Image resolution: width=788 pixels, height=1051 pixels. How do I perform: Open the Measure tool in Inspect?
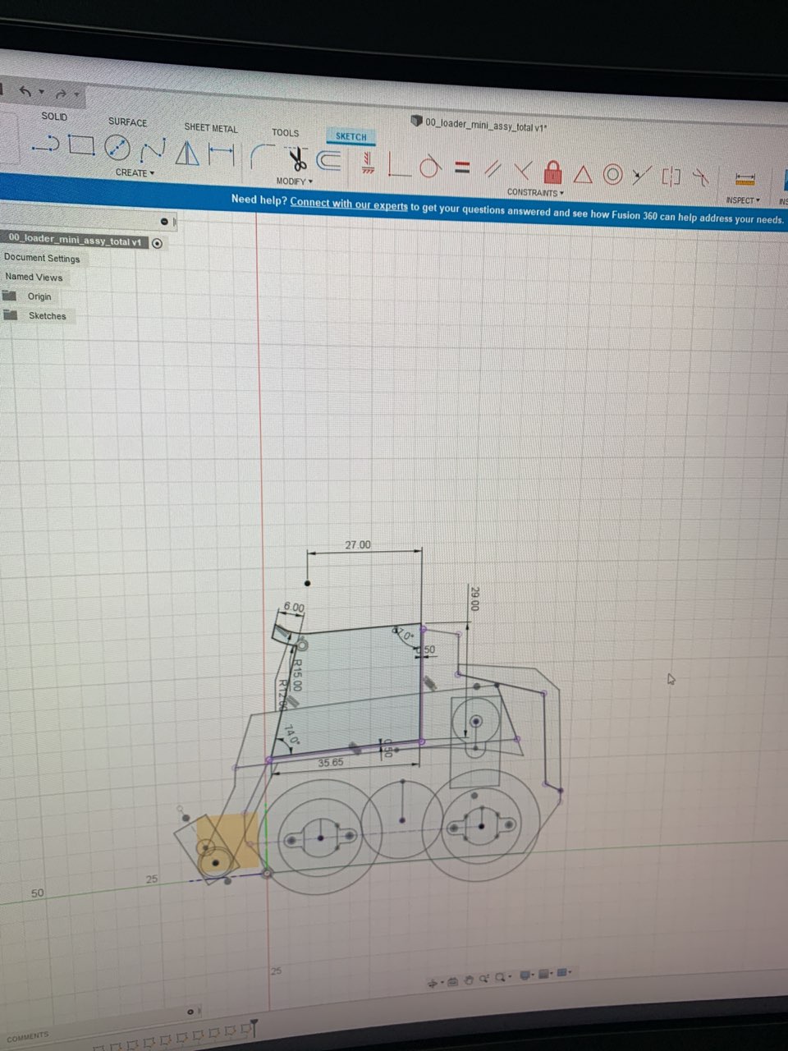coord(745,180)
